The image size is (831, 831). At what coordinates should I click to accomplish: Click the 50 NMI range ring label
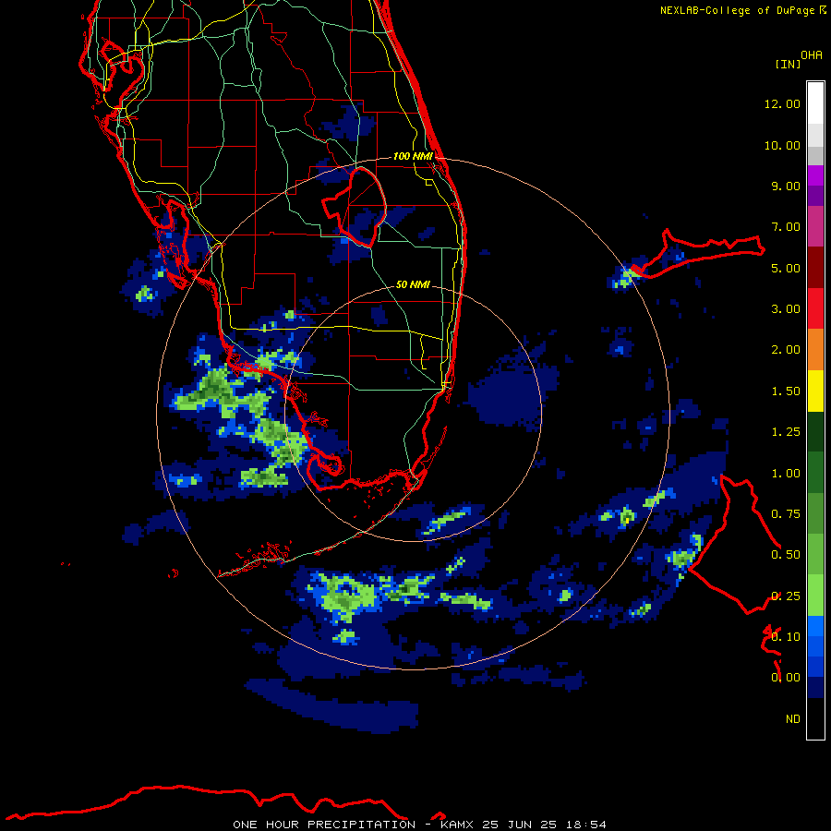(x=413, y=284)
